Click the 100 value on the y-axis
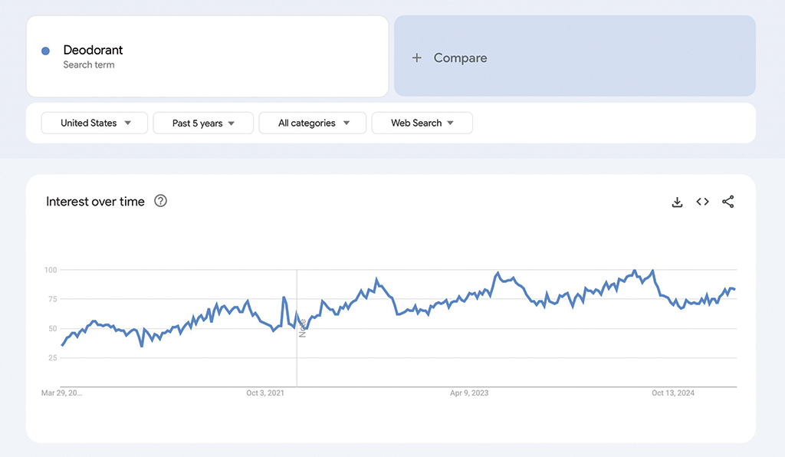The height and width of the screenshot is (457, 785). [x=51, y=270]
